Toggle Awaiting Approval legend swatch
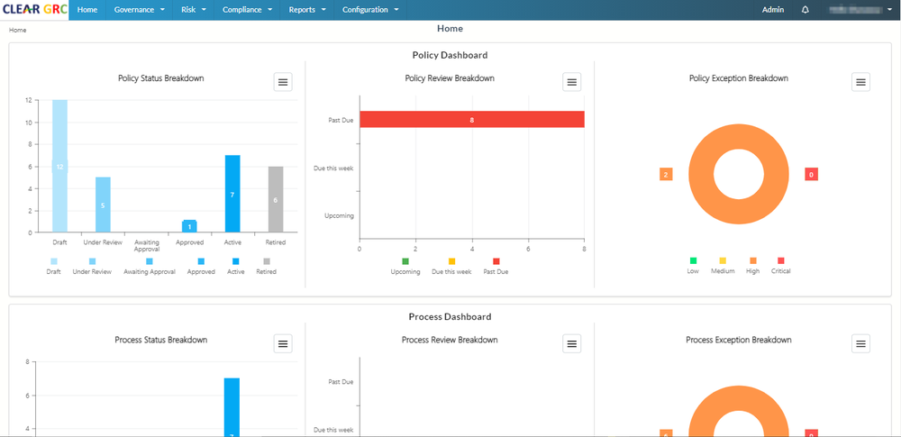Viewport: 901px width, 437px height. click(150, 261)
